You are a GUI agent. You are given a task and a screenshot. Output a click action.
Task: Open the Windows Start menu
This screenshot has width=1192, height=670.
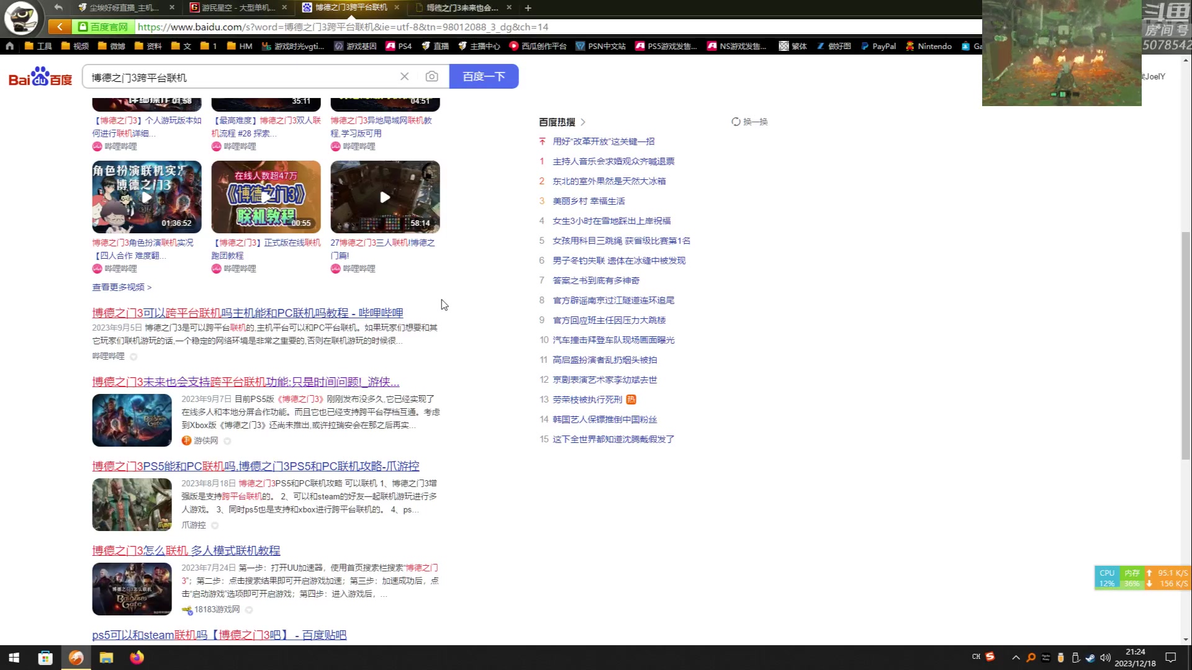pos(14,658)
